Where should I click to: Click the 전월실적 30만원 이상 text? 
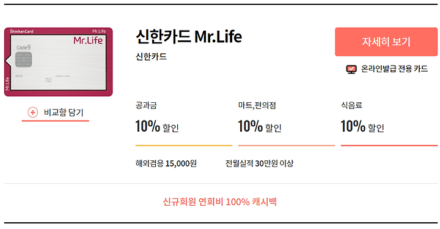click(259, 163)
